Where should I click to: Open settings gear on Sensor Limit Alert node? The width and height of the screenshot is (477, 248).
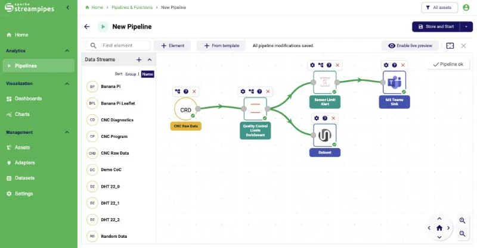click(312, 65)
